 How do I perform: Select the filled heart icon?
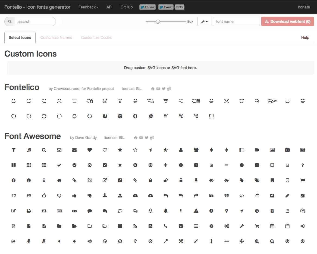[x=90, y=150]
